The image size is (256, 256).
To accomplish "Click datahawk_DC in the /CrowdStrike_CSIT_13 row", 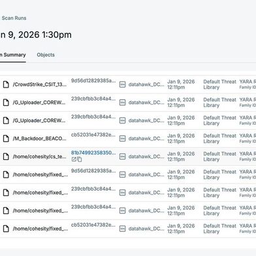I will point(146,84).
